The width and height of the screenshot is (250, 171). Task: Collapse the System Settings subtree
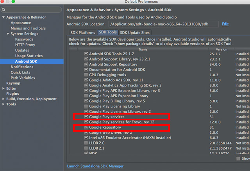[x=8, y=34]
